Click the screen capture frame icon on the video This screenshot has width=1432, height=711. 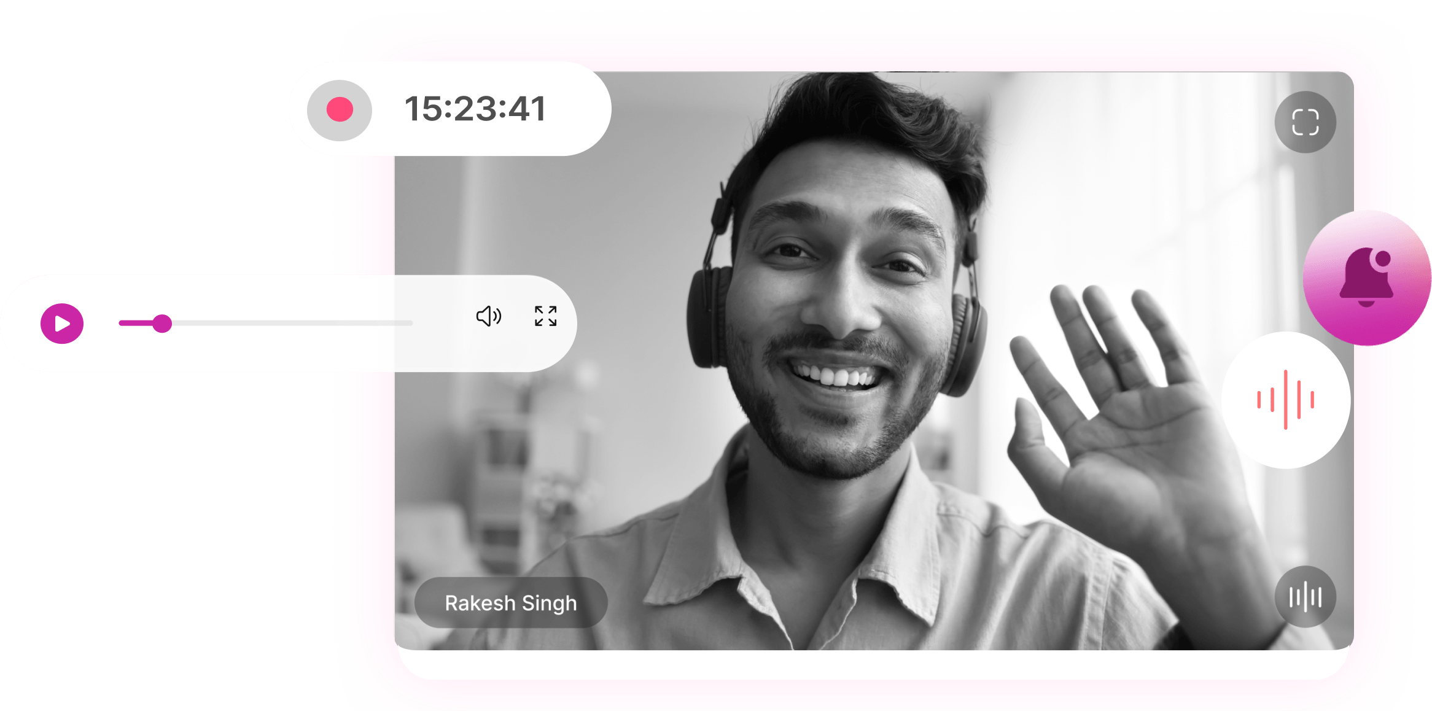pos(1305,122)
